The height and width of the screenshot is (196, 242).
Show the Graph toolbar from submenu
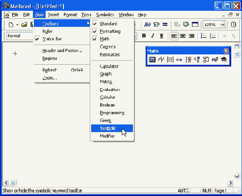(x=112, y=74)
